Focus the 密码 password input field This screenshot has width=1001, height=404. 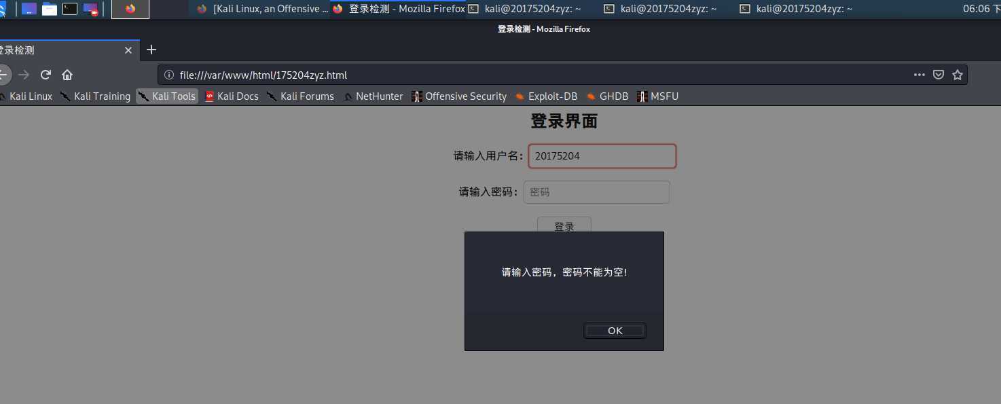tap(597, 192)
